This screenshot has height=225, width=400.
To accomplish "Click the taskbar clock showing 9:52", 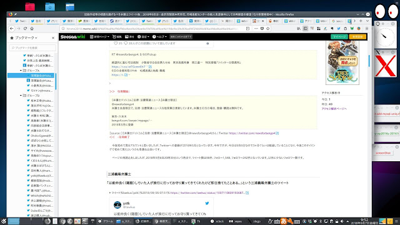I will (x=364, y=221).
